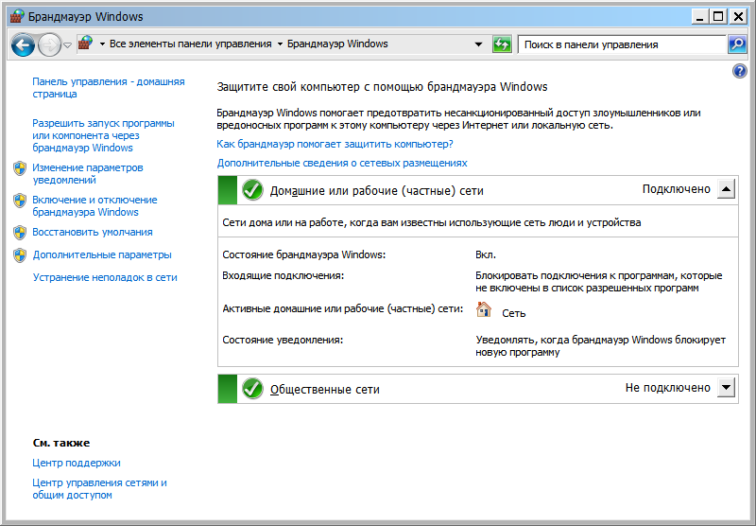Viewport: 756px width, 526px height.
Task: Open 'Устранение неполадок в сети' link
Action: click(x=105, y=277)
